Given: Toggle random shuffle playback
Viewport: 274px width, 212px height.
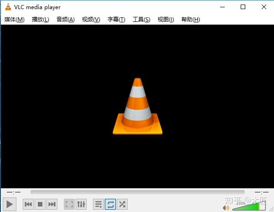Looking at the screenshot, I should (122, 204).
